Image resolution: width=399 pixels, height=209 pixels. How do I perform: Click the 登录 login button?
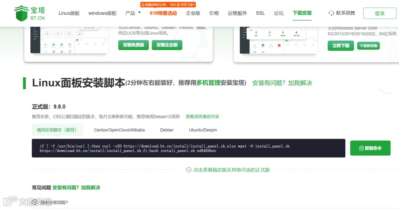(379, 13)
